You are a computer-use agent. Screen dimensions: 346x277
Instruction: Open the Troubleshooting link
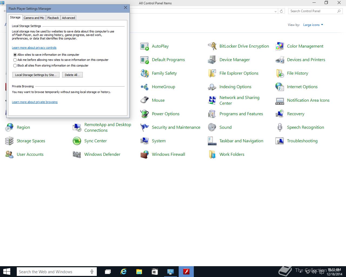pos(302,141)
